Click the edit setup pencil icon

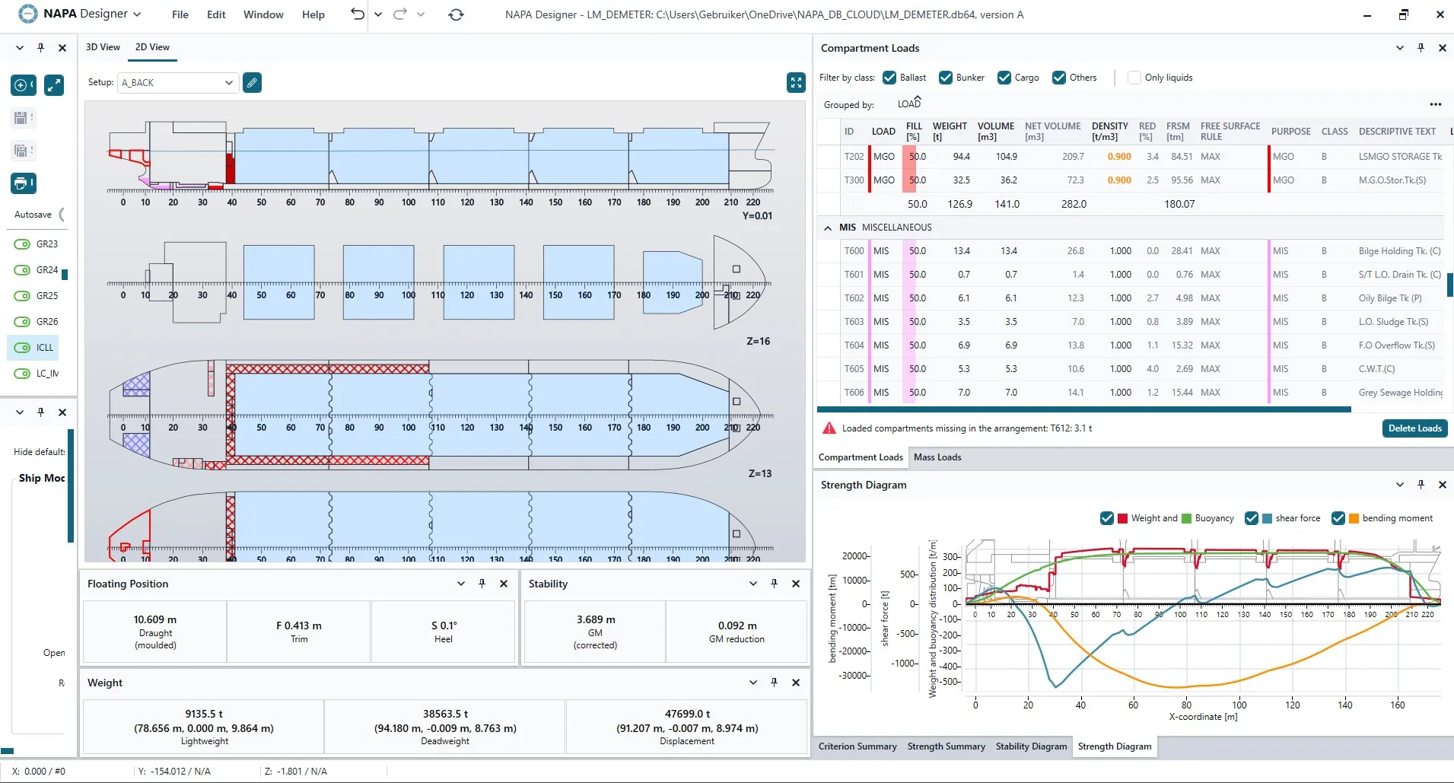(x=252, y=82)
